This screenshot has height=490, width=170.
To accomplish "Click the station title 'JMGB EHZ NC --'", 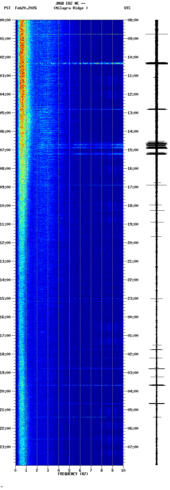I will 70,3.
